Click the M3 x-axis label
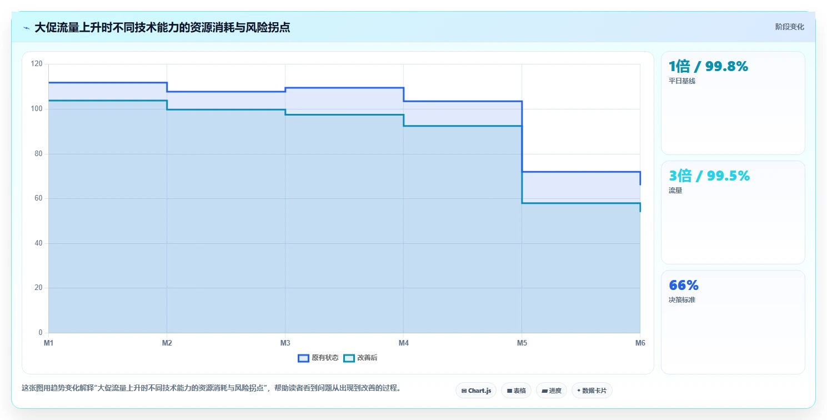The image size is (827, 420). pos(285,343)
